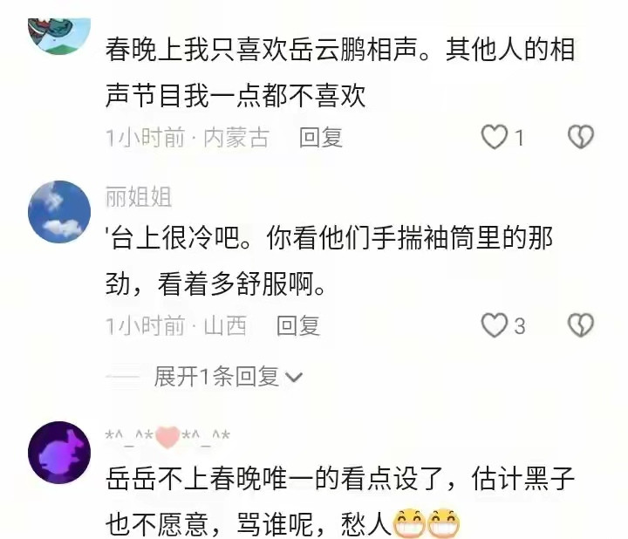The image size is (628, 539).
Task: Click the chevron next to 展开1条回复
Action: (294, 378)
